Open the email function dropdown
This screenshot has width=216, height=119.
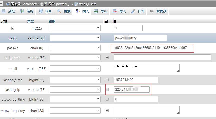tap(75, 69)
